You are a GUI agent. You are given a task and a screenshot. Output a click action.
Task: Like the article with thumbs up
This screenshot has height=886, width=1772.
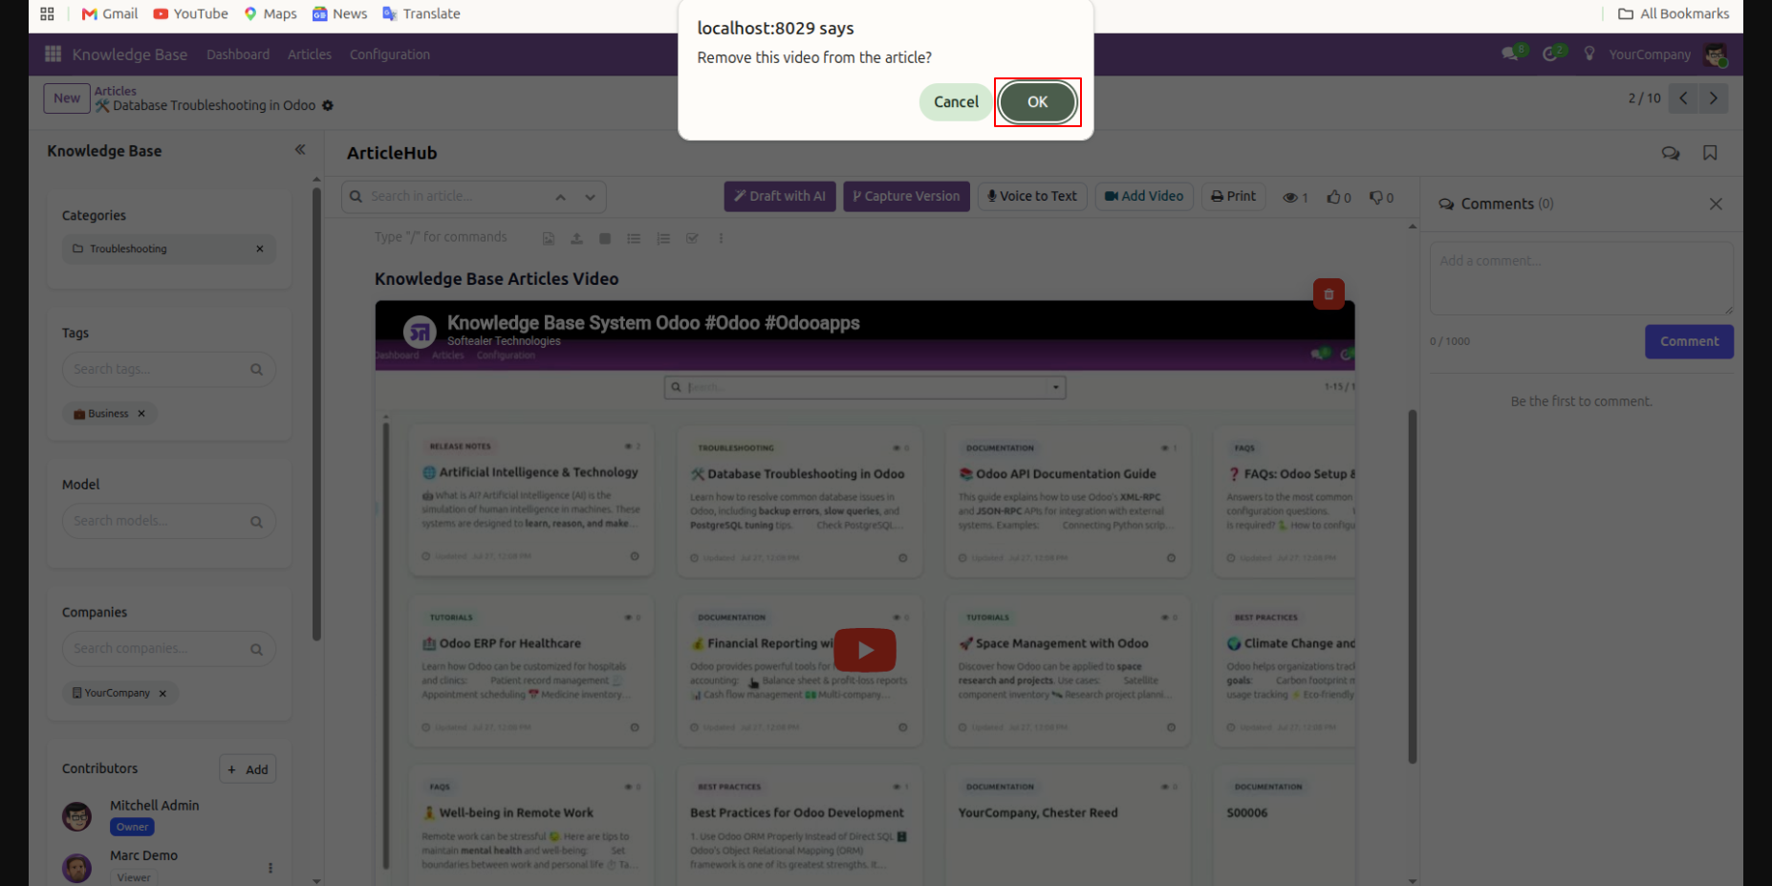[x=1338, y=198]
